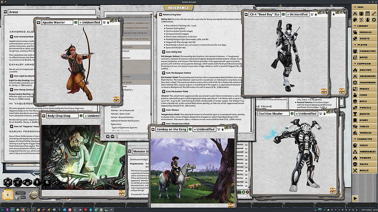Click the Modifier value box
Screen dimensions: 378x212
[x=8, y=195]
